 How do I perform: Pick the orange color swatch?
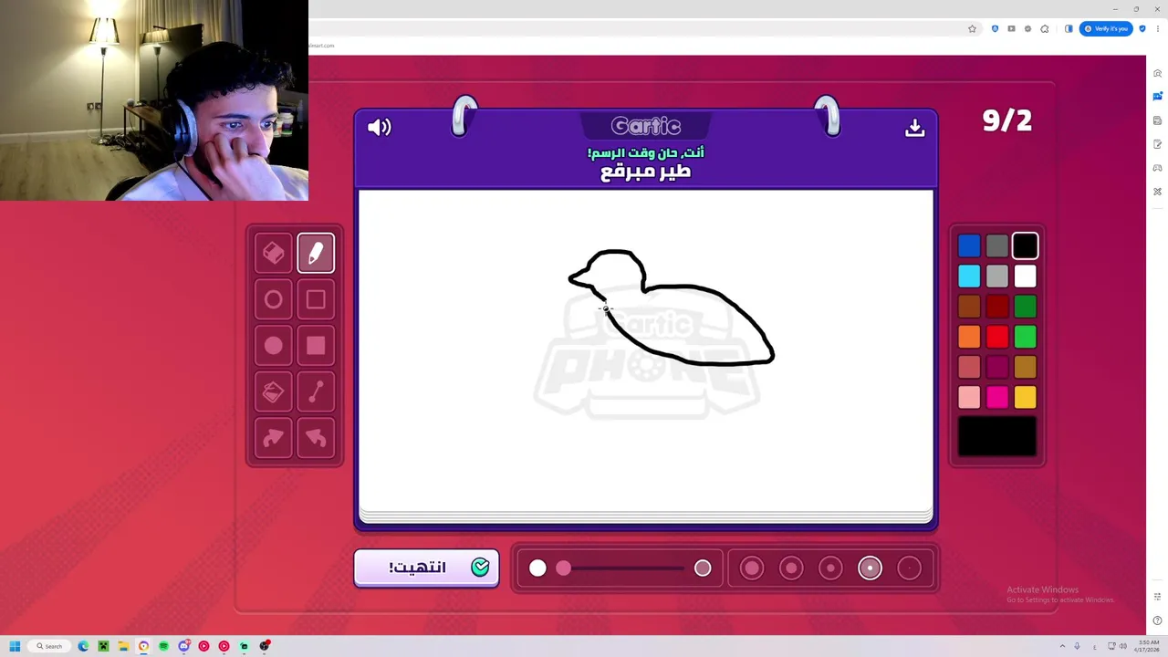pos(969,337)
